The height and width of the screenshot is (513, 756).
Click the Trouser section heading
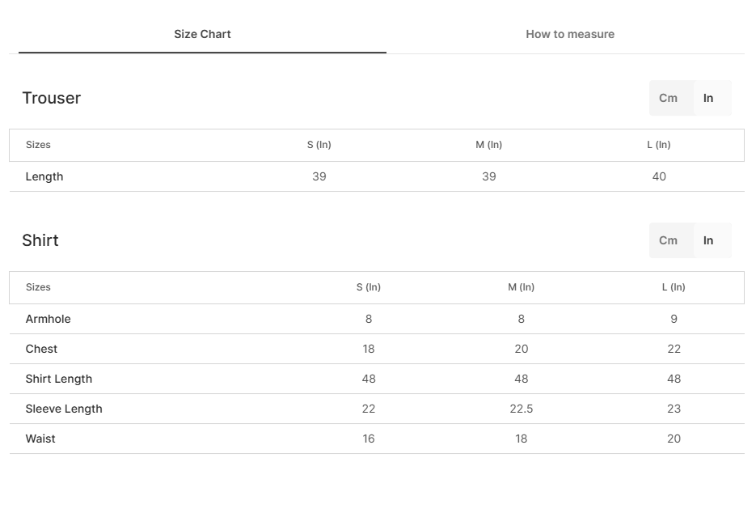[52, 98]
